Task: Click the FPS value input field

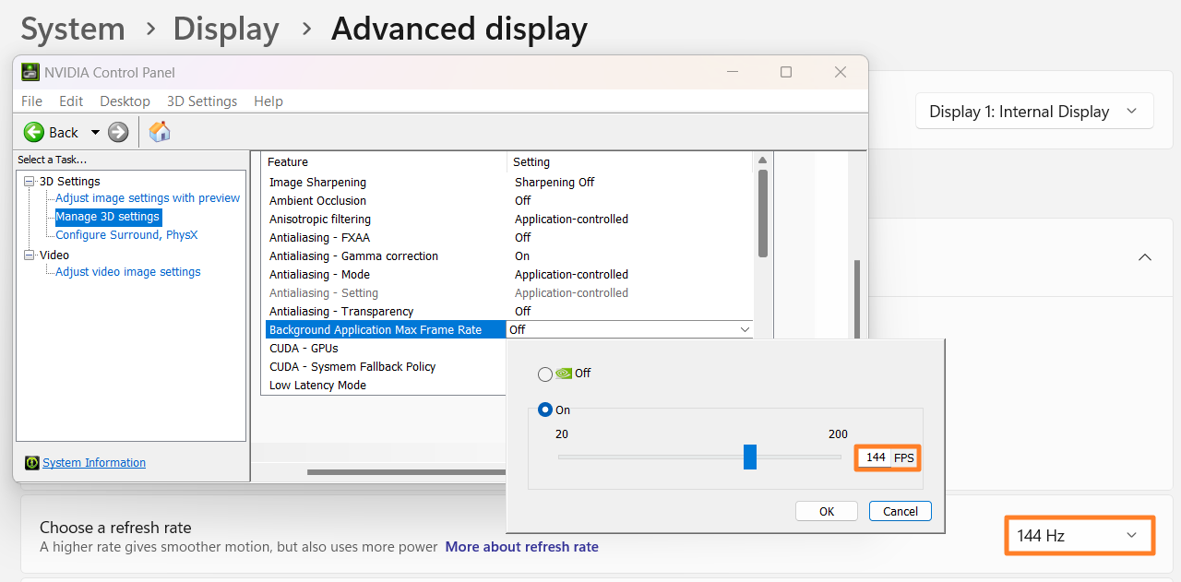Action: tap(875, 457)
